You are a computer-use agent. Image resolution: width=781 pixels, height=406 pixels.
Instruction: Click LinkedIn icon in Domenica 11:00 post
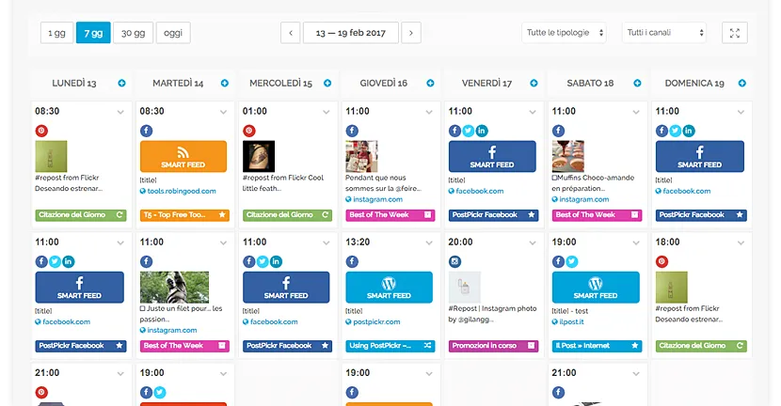689,131
